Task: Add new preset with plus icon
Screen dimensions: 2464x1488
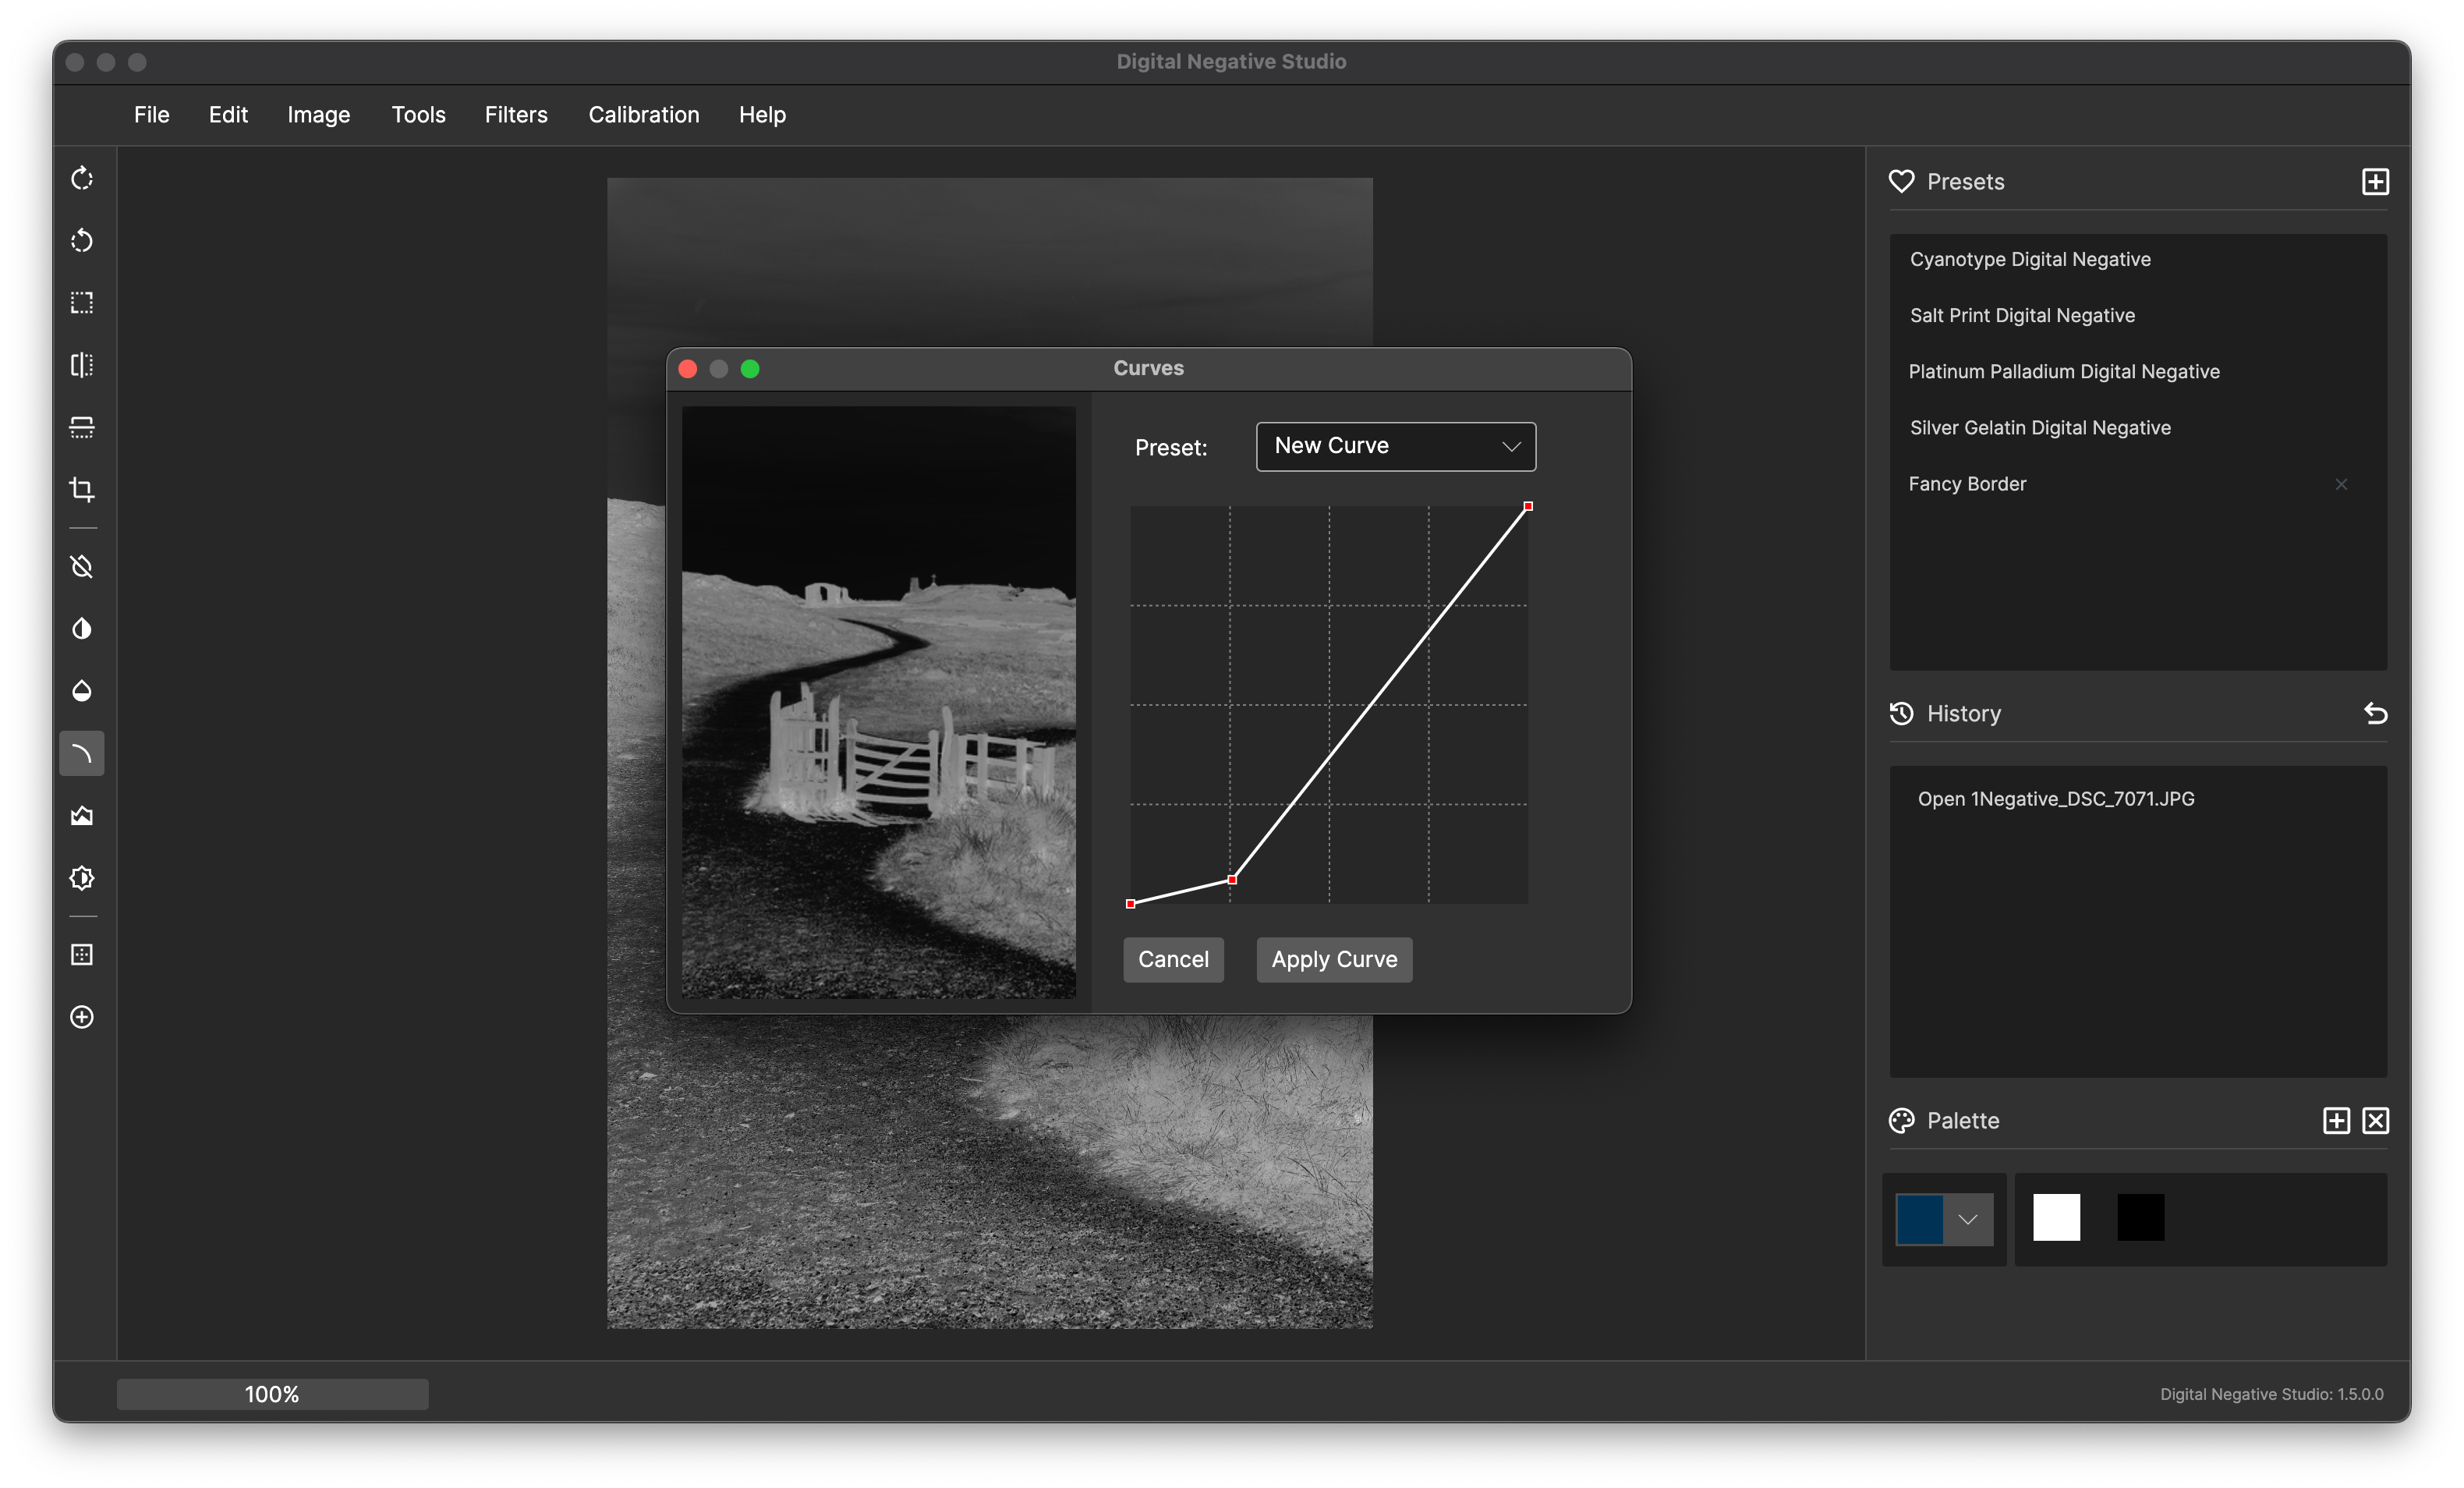Action: click(x=2375, y=182)
